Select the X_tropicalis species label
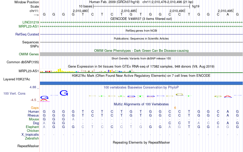This screenshot has width=243, height=152. (x=30, y=135)
